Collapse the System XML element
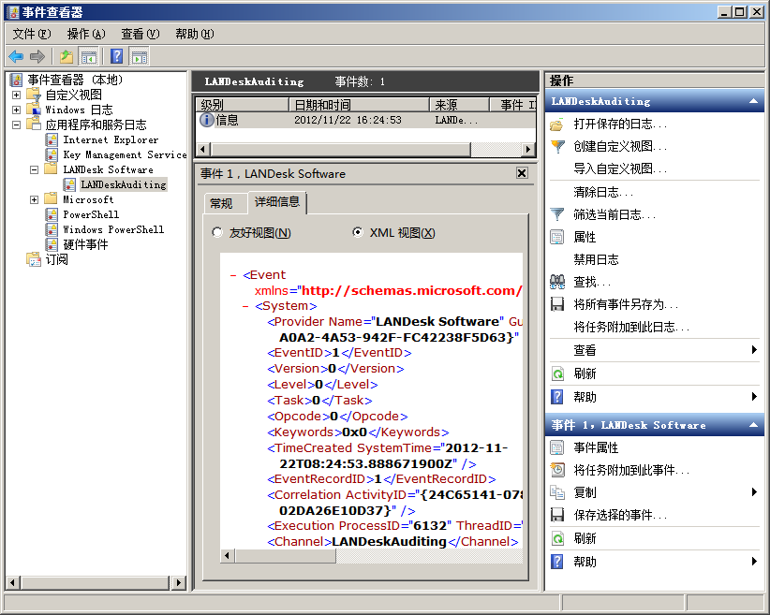This screenshot has width=770, height=615. pyautogui.click(x=245, y=306)
